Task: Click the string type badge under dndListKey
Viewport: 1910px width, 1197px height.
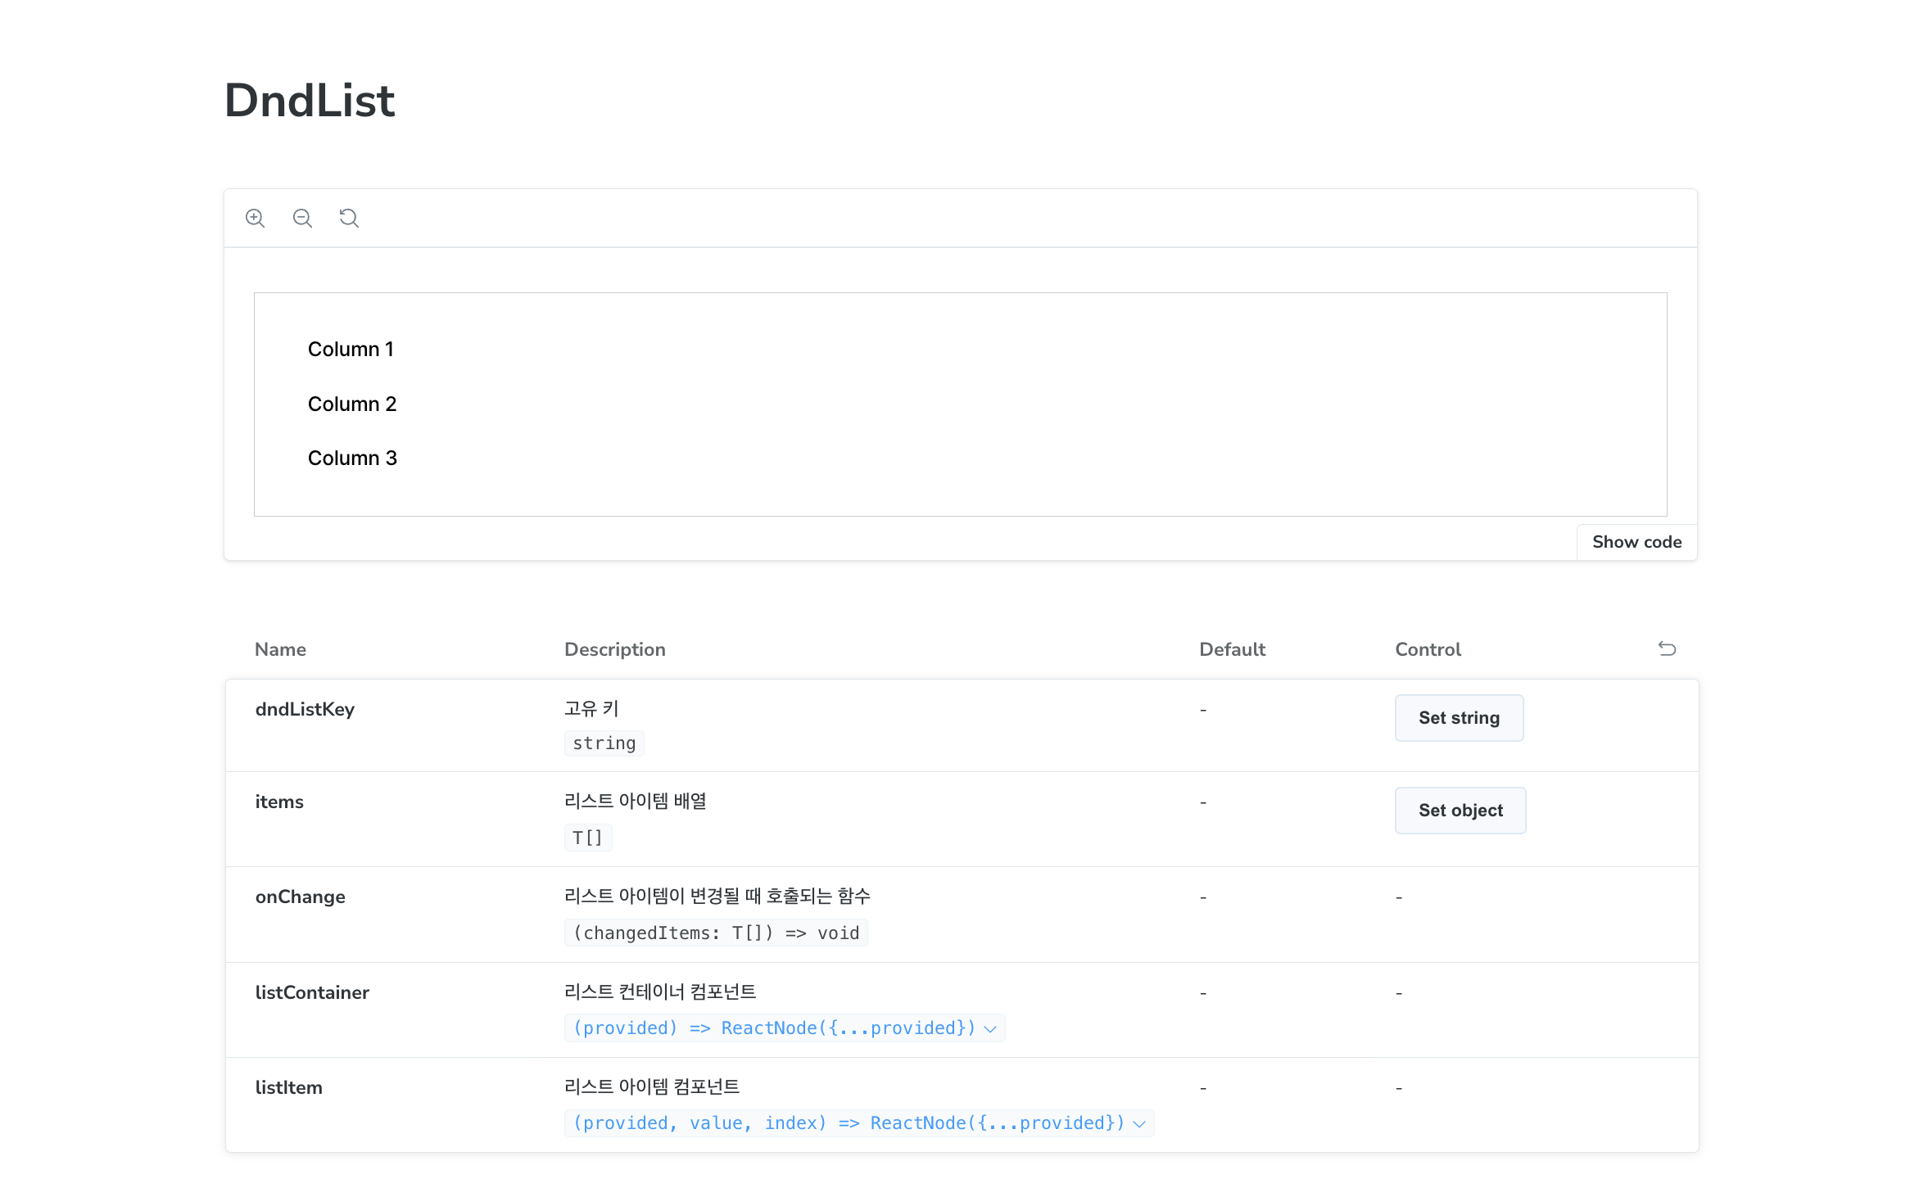Action: (604, 743)
